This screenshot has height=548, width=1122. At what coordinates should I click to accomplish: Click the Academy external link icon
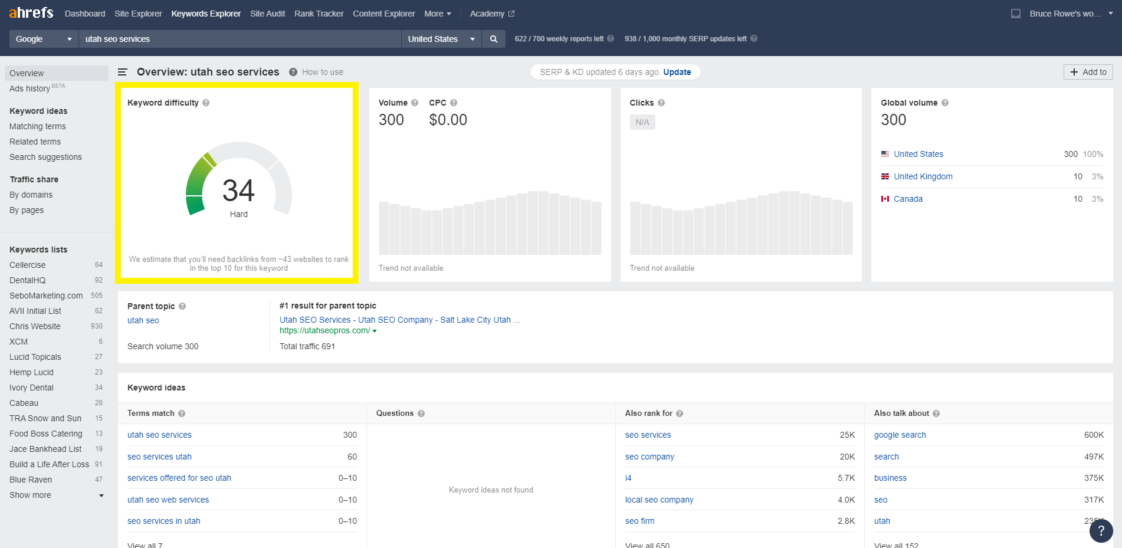(x=511, y=14)
